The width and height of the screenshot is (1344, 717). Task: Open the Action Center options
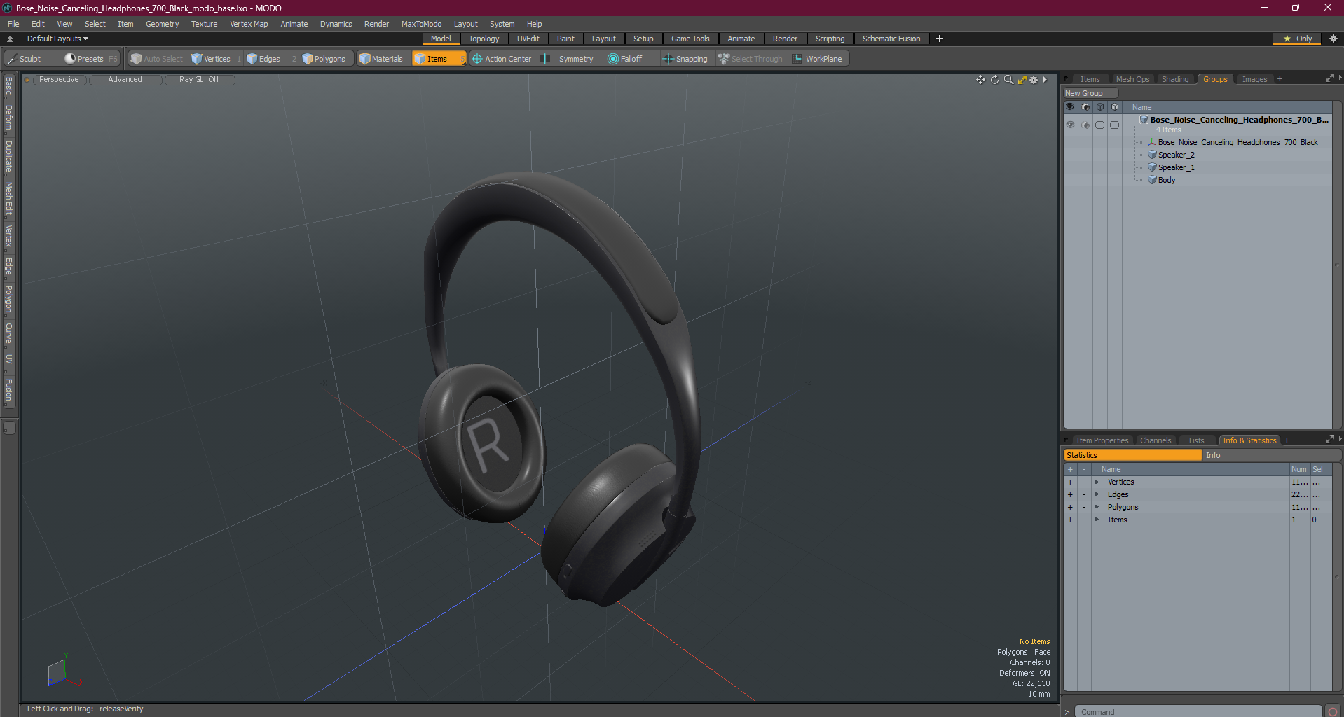point(502,59)
